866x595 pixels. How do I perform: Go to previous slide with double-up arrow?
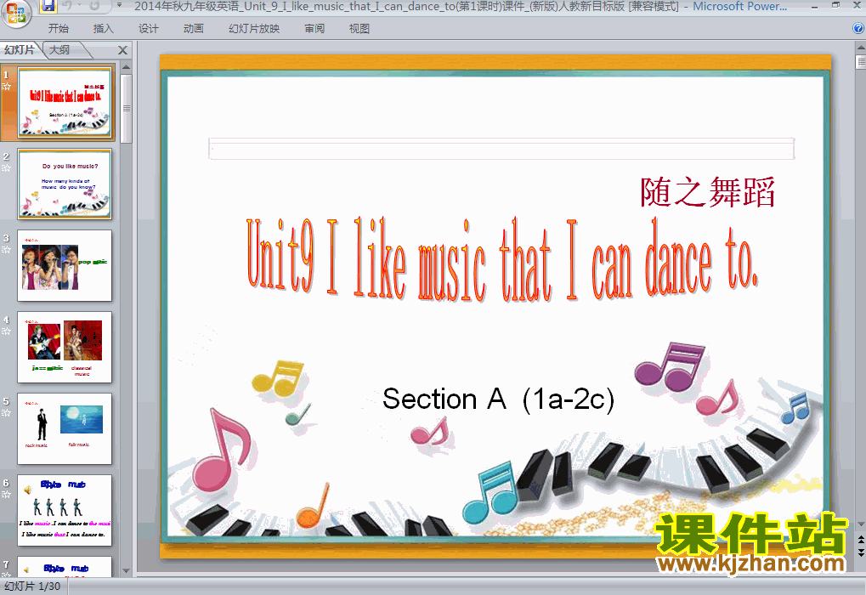point(861,539)
